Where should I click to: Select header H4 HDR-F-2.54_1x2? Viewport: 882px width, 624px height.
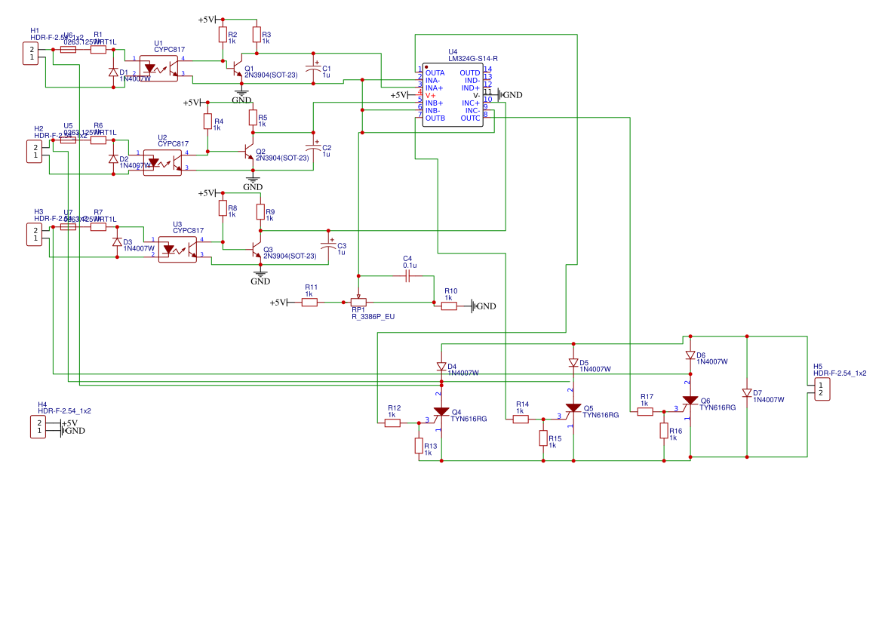38,425
